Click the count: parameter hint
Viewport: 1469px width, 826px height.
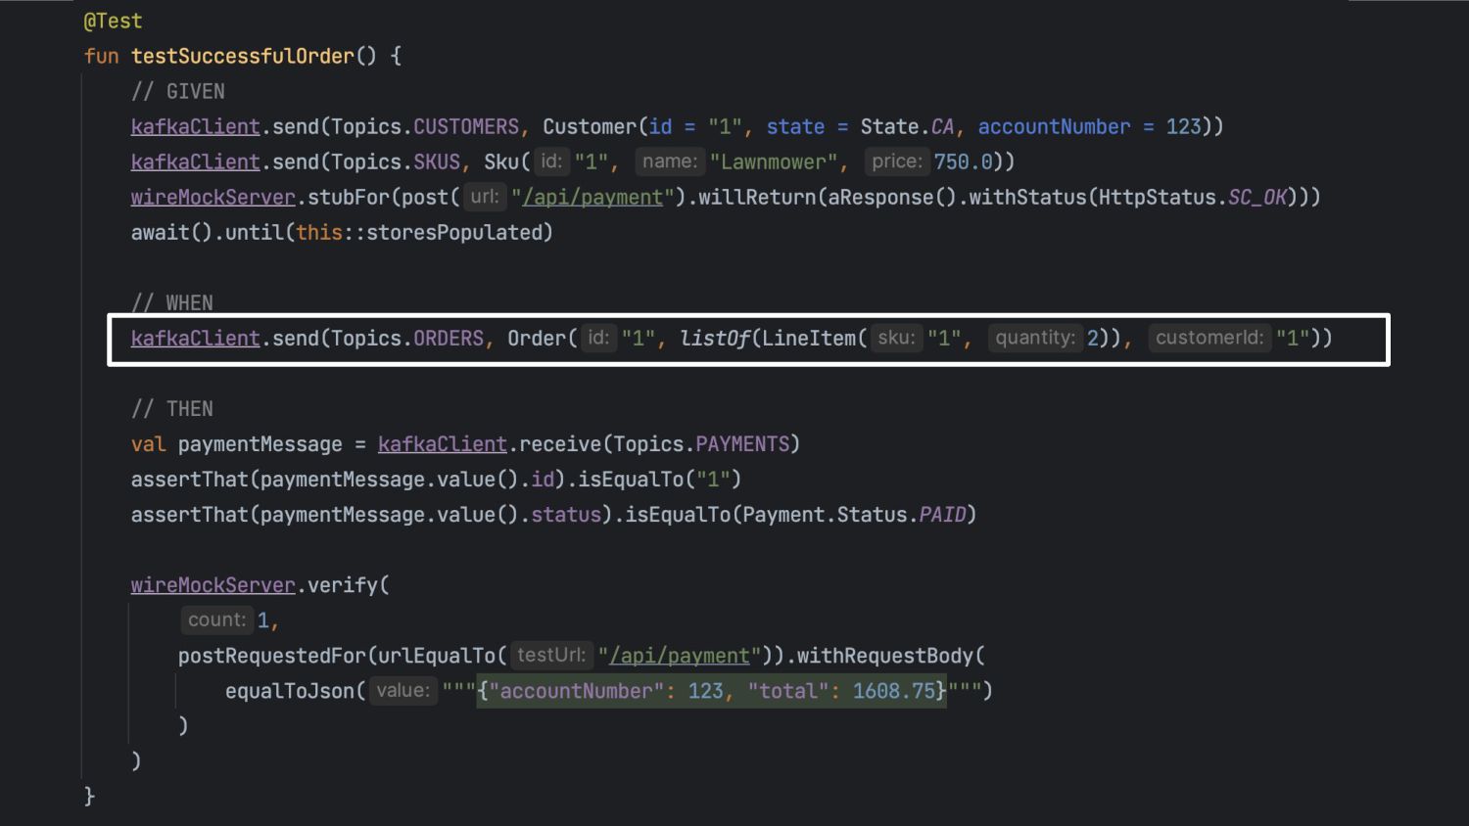click(x=216, y=619)
